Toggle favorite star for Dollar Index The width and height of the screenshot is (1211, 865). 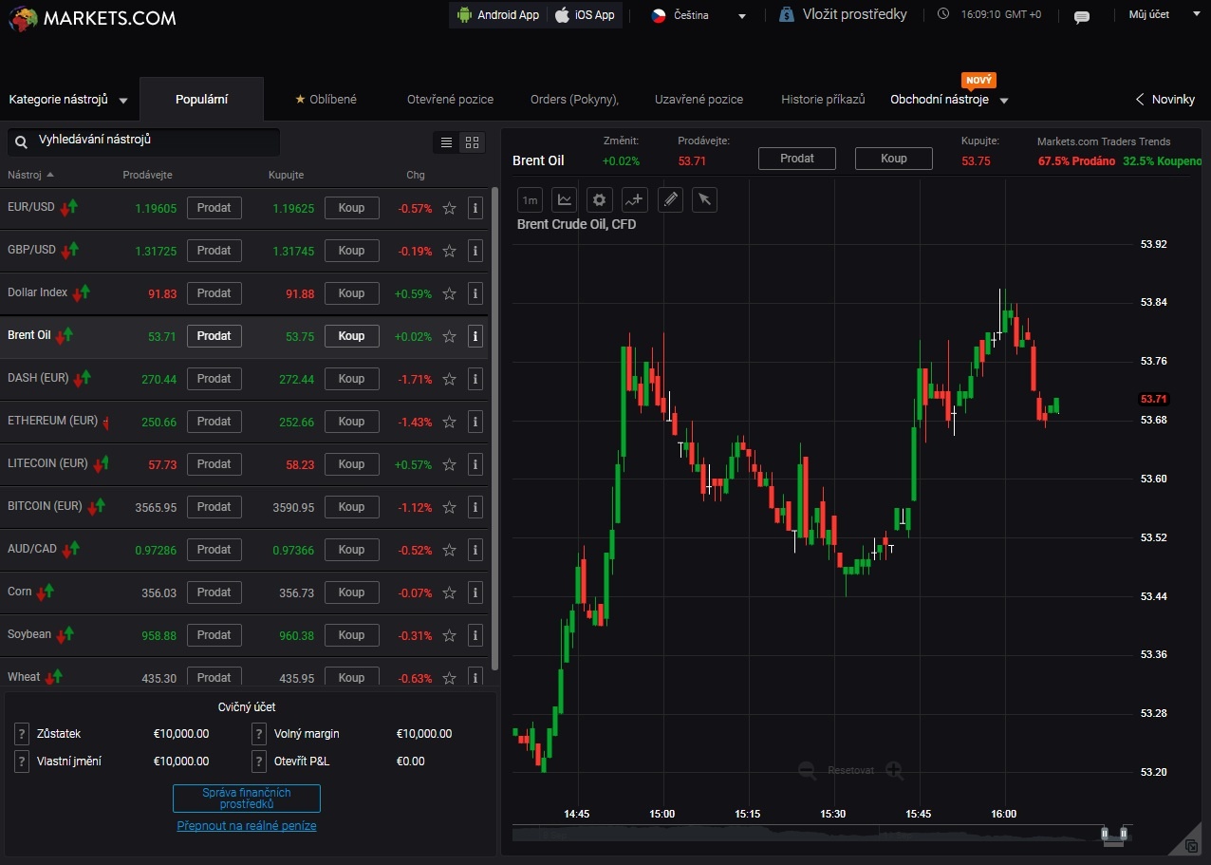(x=450, y=293)
